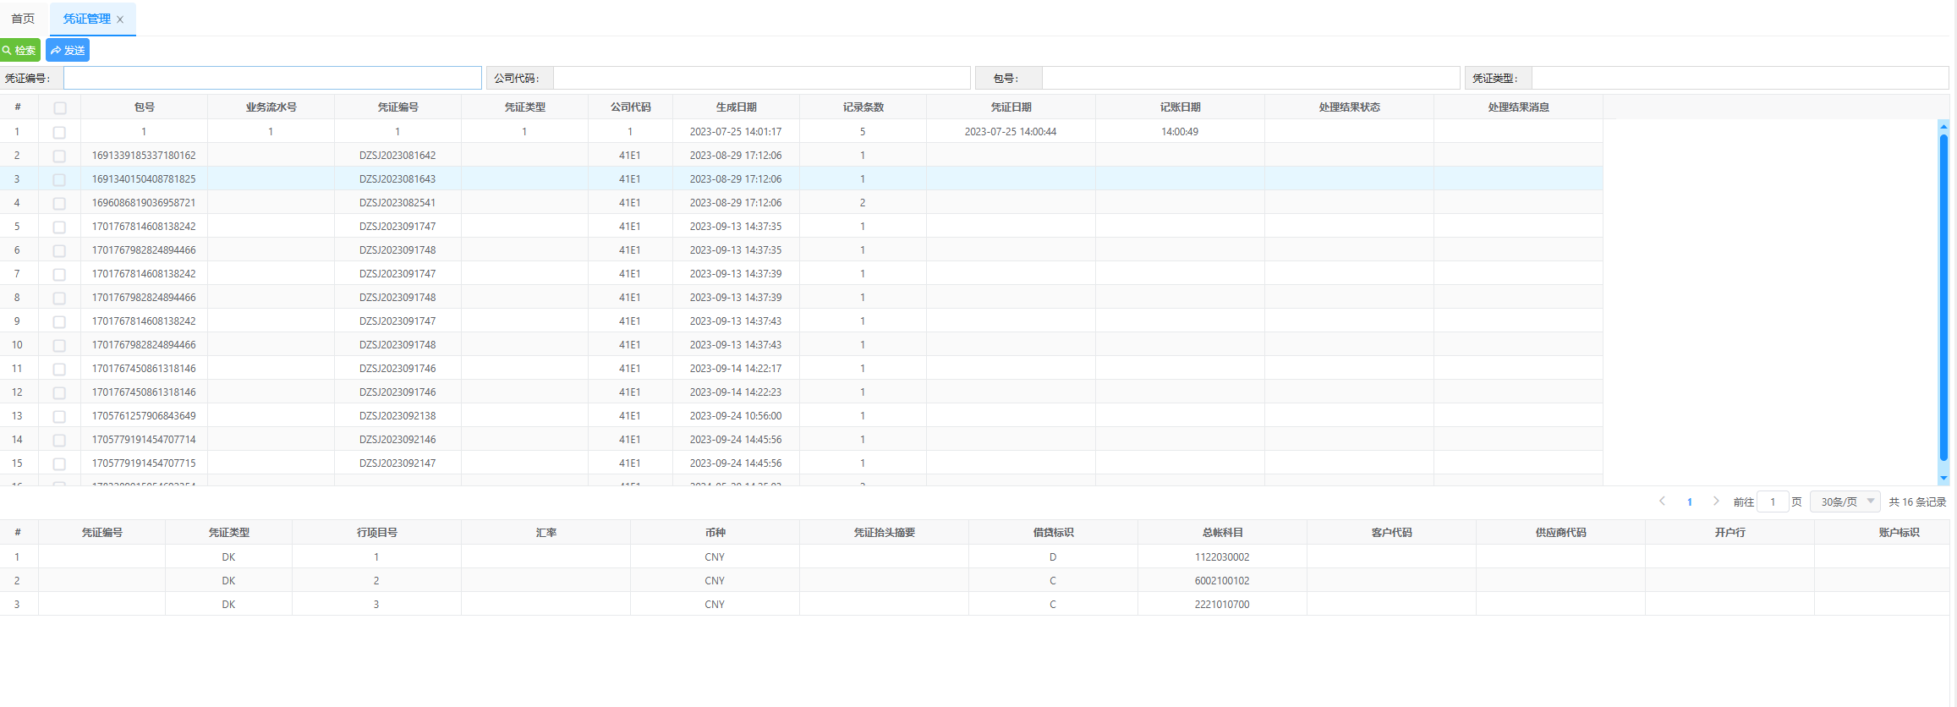The image size is (1957, 707).
Task: Check the checkbox for row 2
Action: (59, 156)
